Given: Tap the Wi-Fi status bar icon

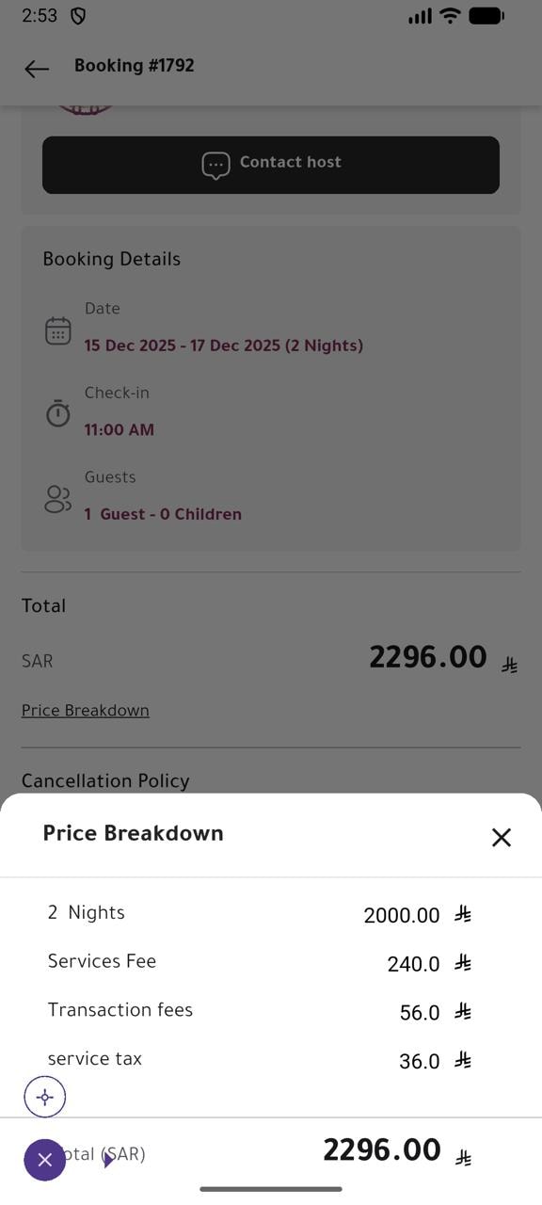Looking at the screenshot, I should pyautogui.click(x=450, y=16).
